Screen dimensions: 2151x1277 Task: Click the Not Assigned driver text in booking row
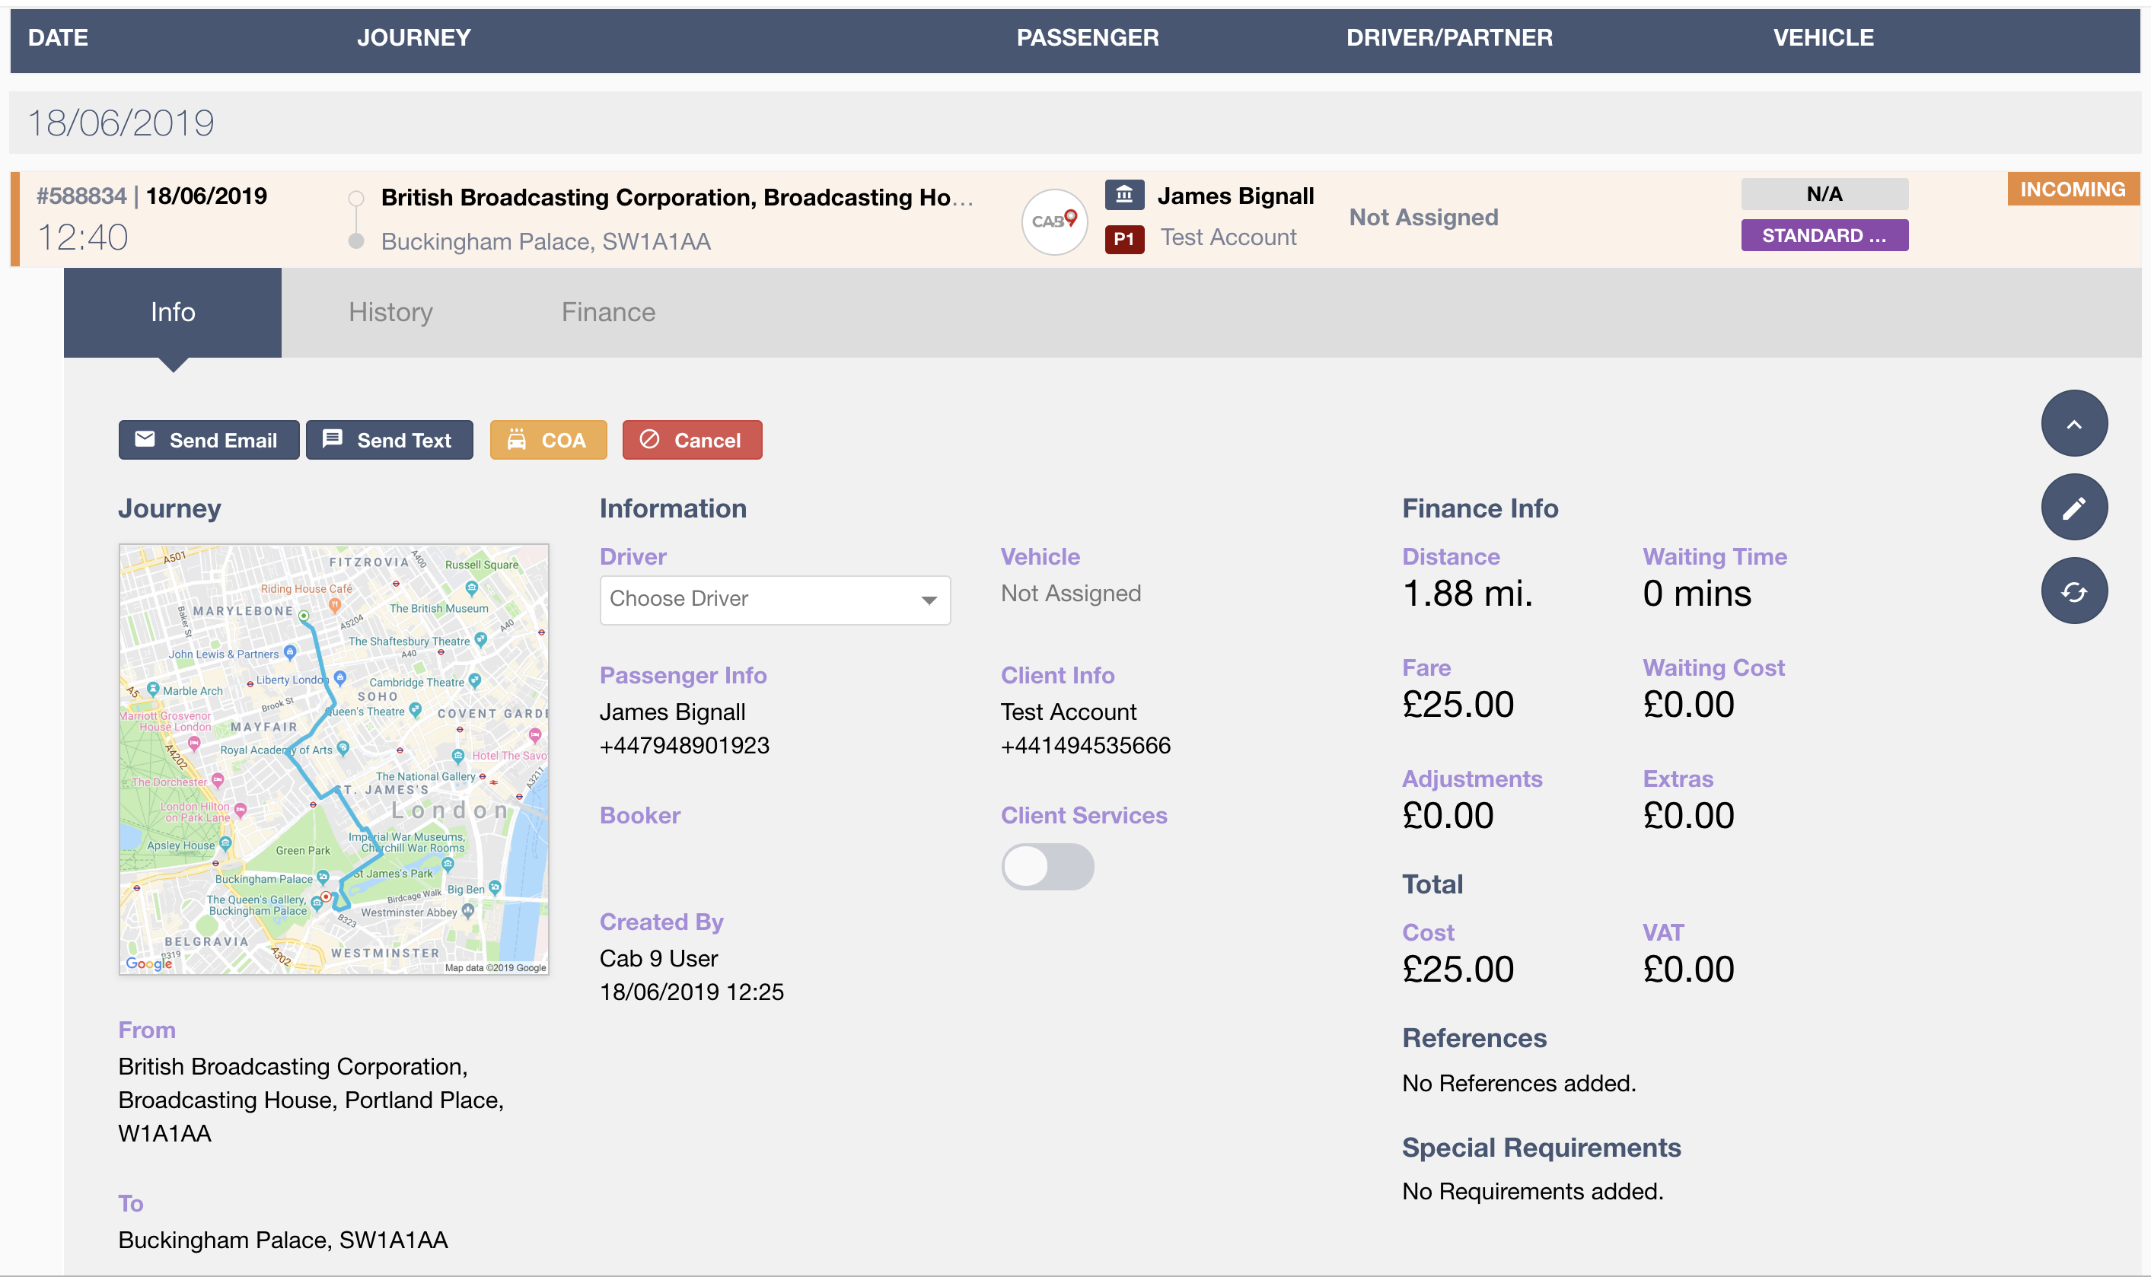pos(1423,217)
